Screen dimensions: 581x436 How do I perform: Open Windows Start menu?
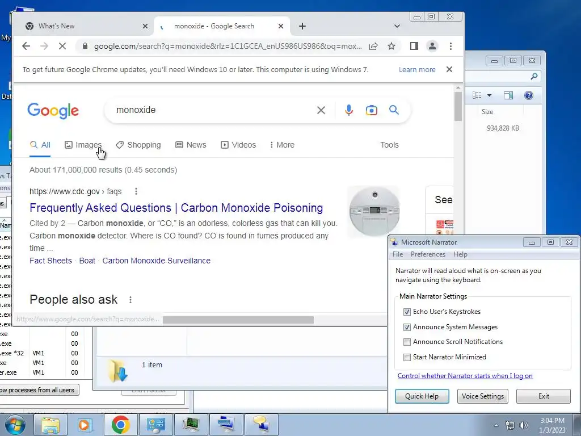coord(15,425)
